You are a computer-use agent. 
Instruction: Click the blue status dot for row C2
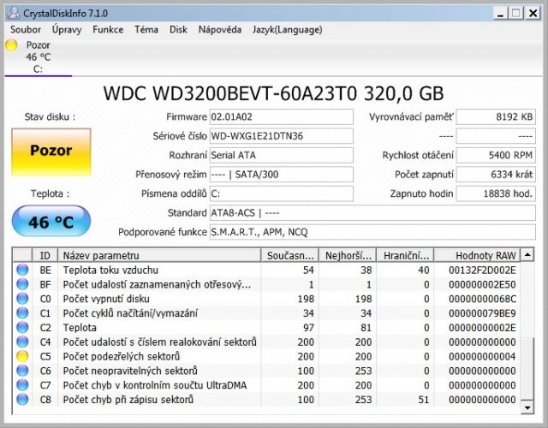(22, 327)
